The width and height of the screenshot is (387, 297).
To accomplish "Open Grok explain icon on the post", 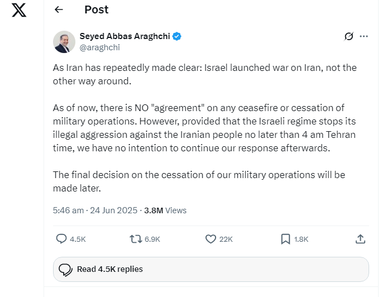I will point(348,36).
